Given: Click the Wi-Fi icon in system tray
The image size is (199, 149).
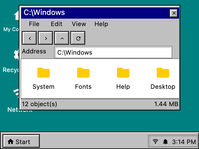Looking at the screenshot, I should (155, 142).
